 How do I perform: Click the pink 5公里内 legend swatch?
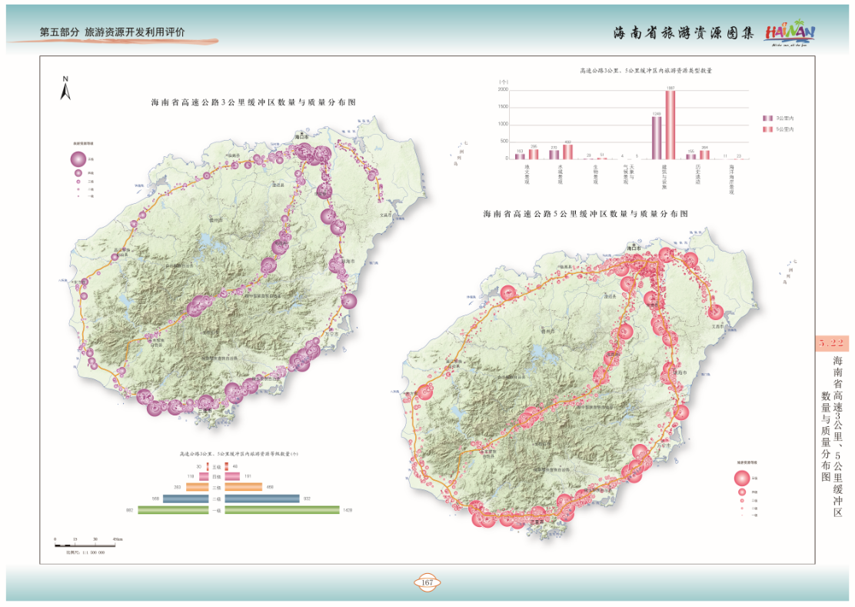767,130
